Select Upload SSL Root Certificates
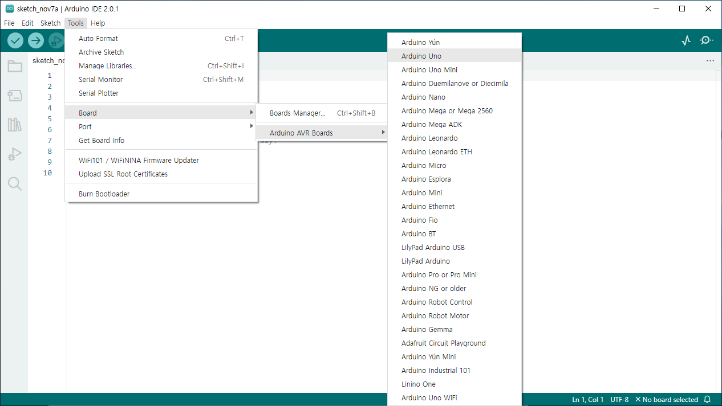Screen dimensions: 722x406 point(161,174)
